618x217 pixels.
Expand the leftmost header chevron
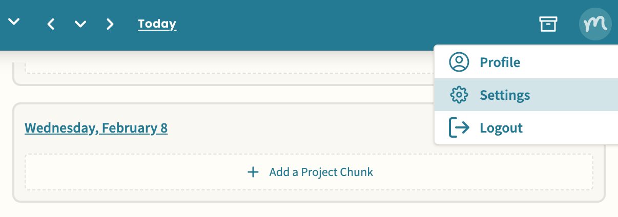pos(14,22)
